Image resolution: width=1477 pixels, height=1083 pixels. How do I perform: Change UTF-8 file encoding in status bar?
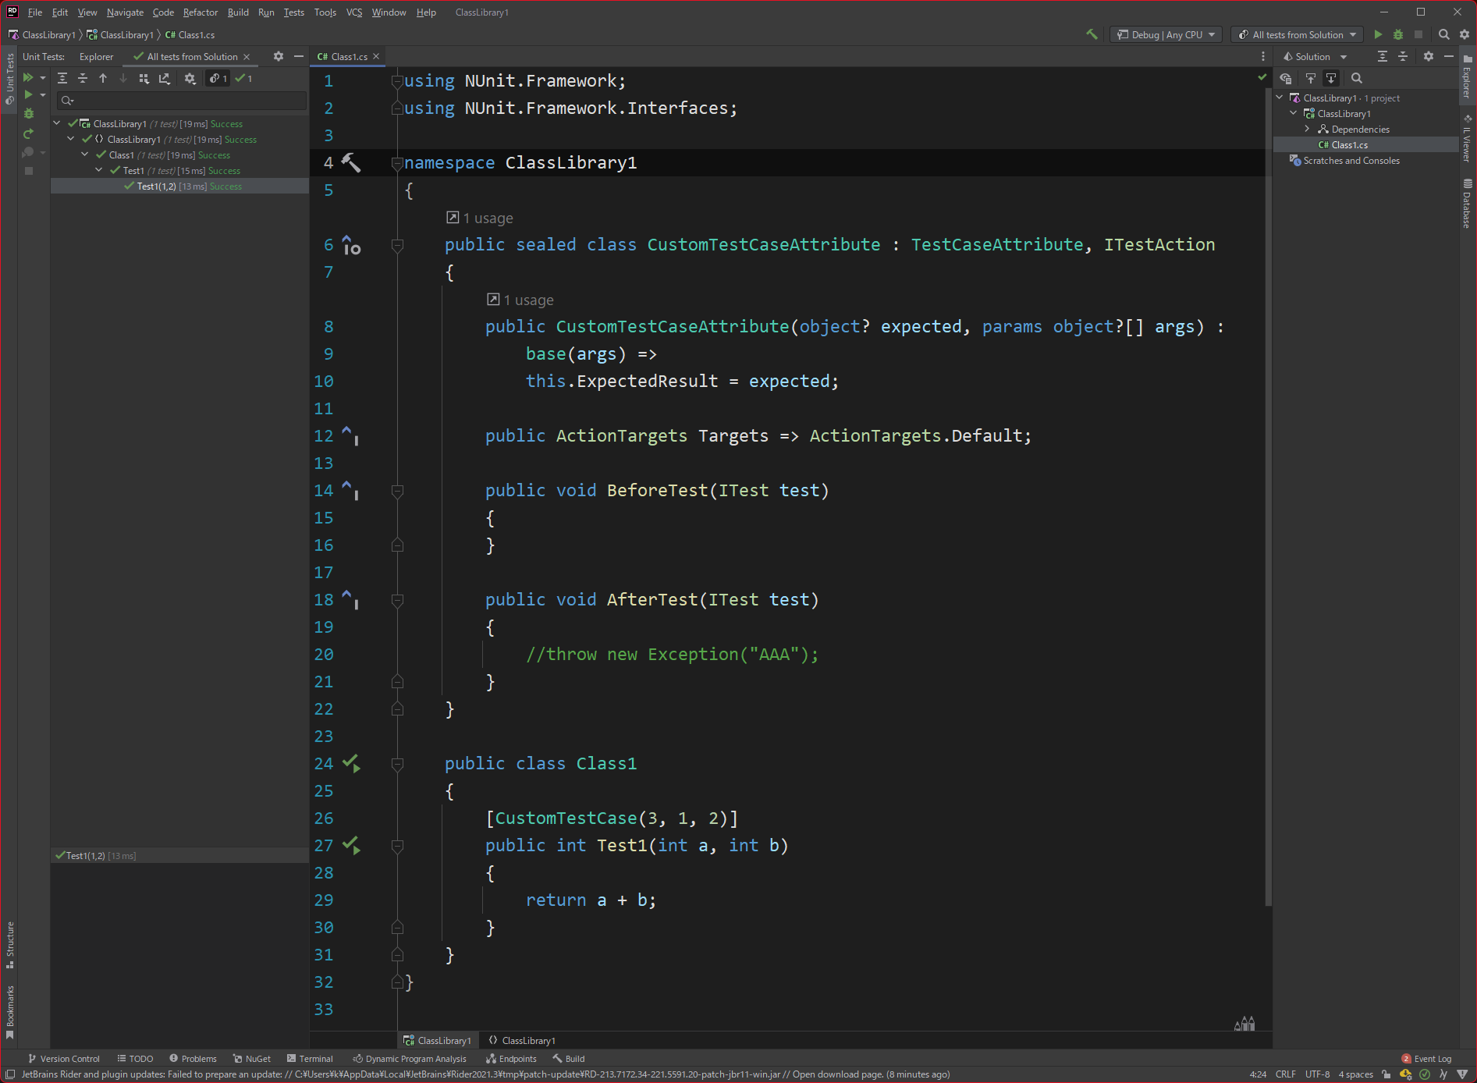tap(1317, 1074)
